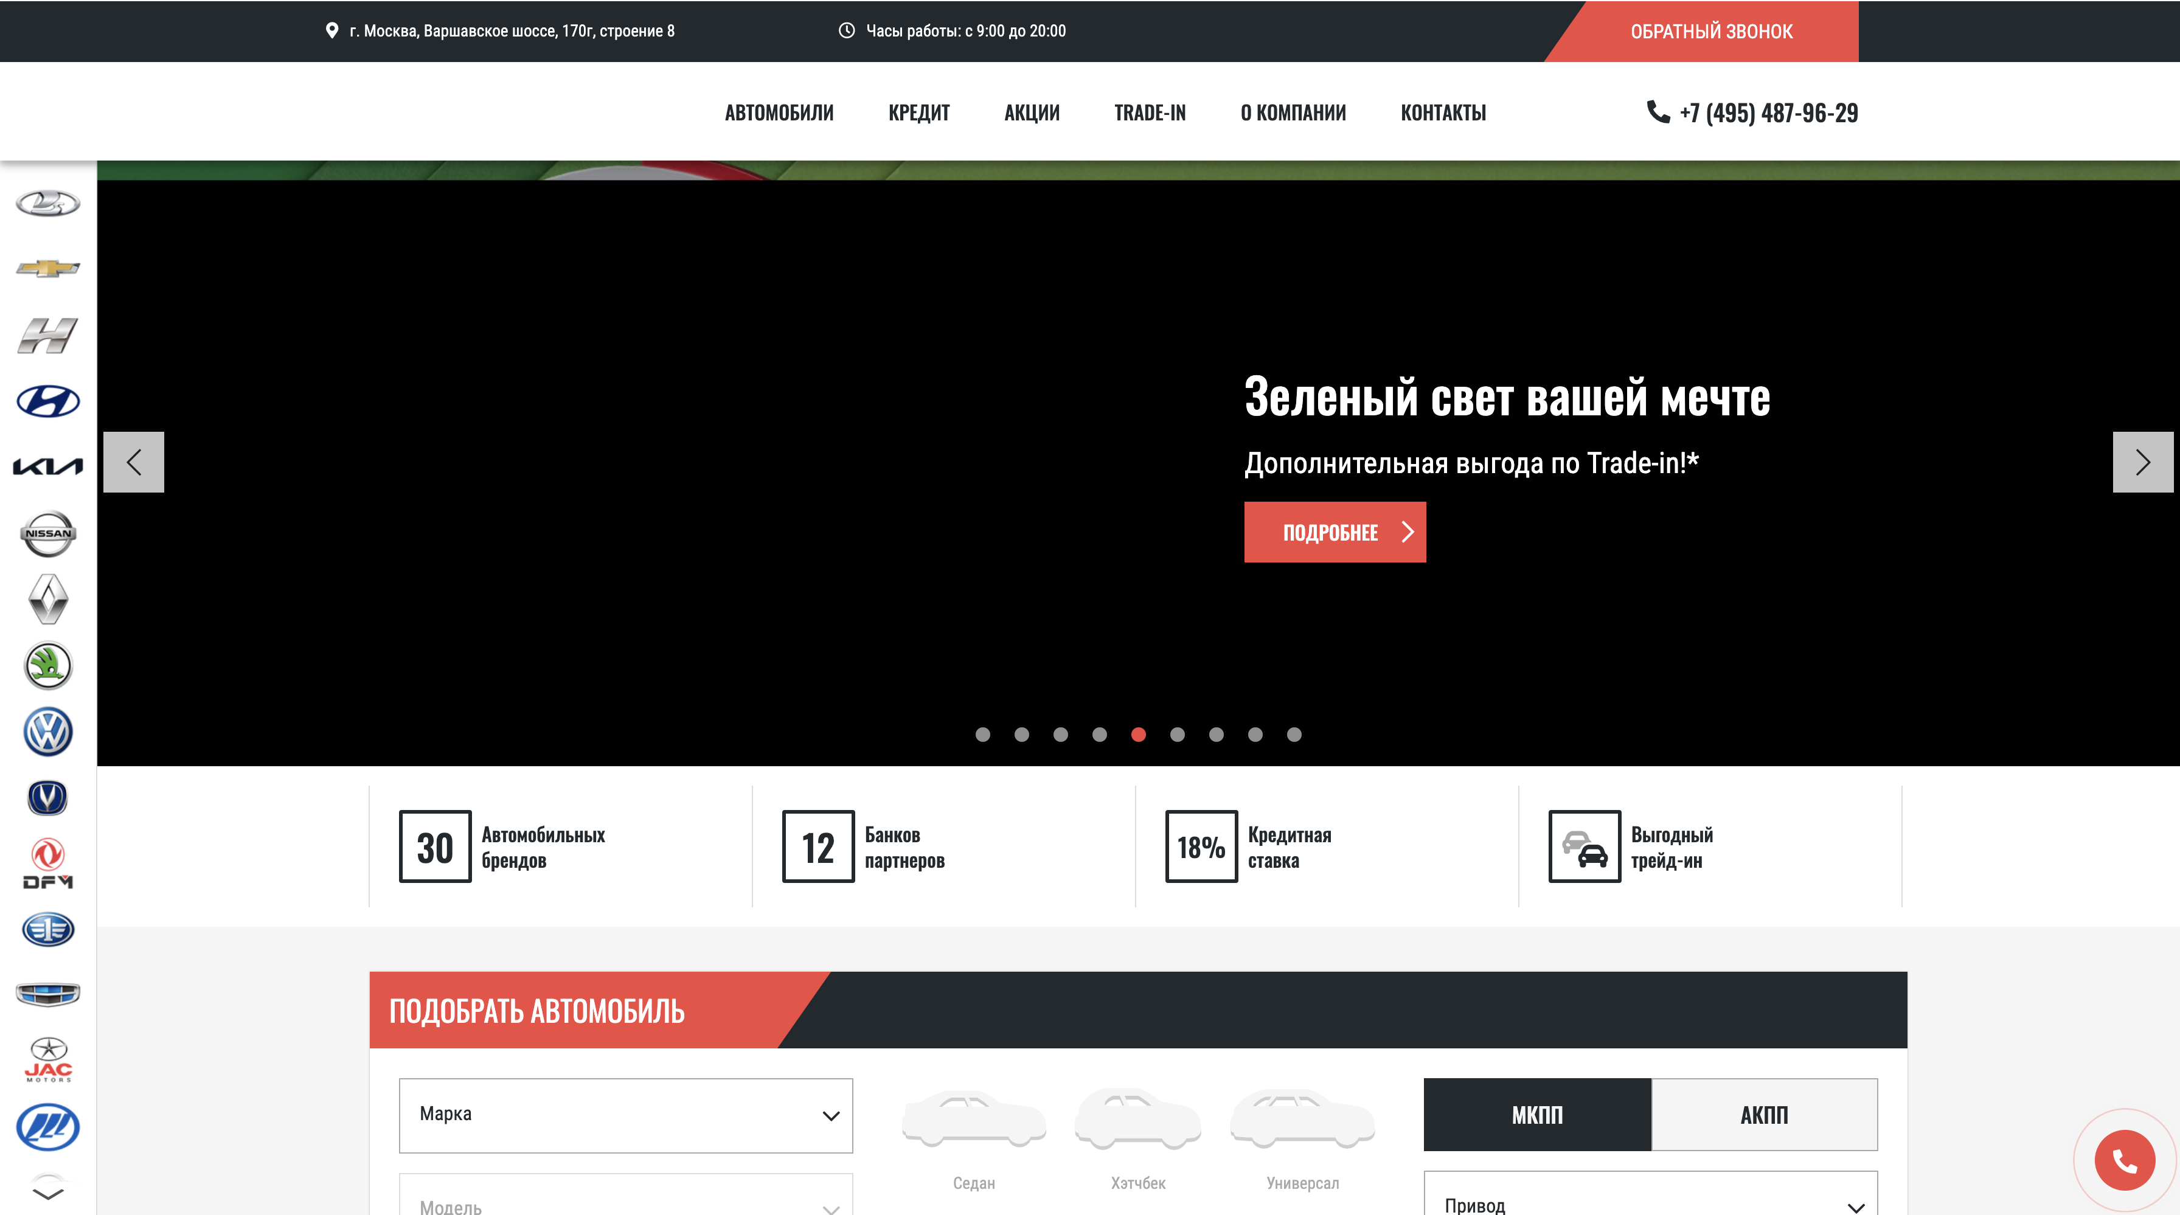The height and width of the screenshot is (1215, 2180).
Task: Open the Hyundai brand logo
Action: pos(48,401)
